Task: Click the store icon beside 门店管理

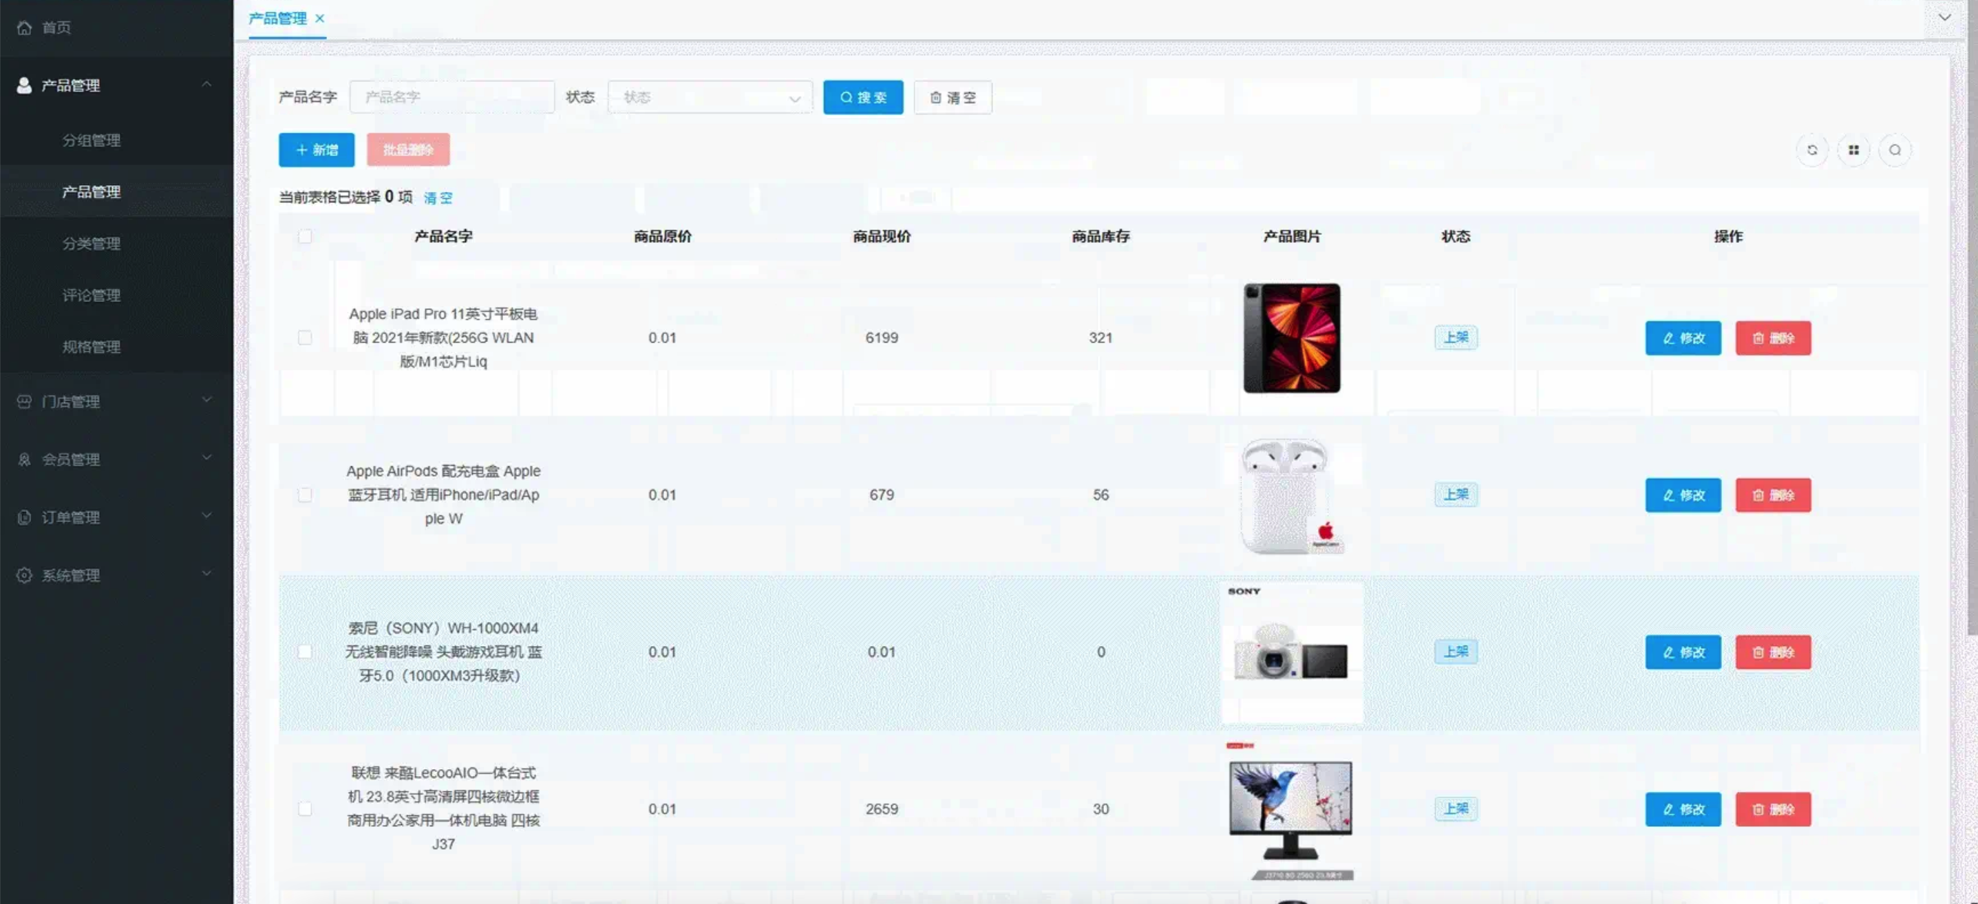Action: click(x=24, y=401)
